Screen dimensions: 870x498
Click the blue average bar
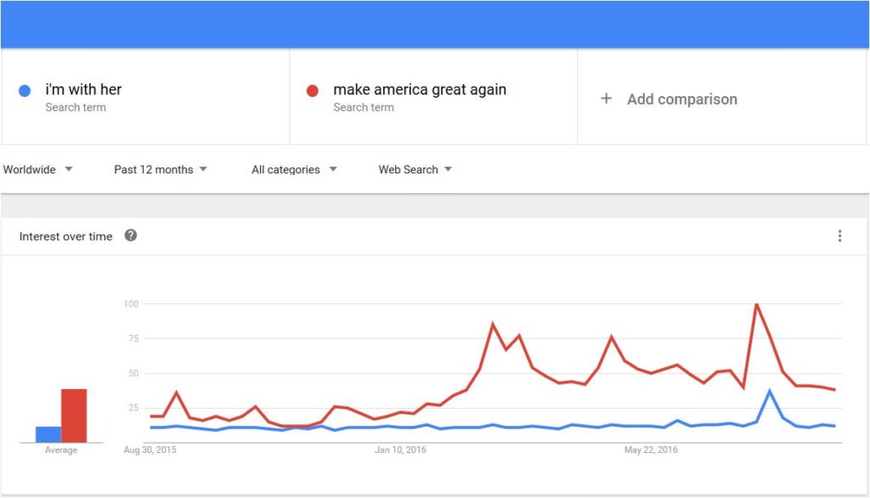(48, 434)
